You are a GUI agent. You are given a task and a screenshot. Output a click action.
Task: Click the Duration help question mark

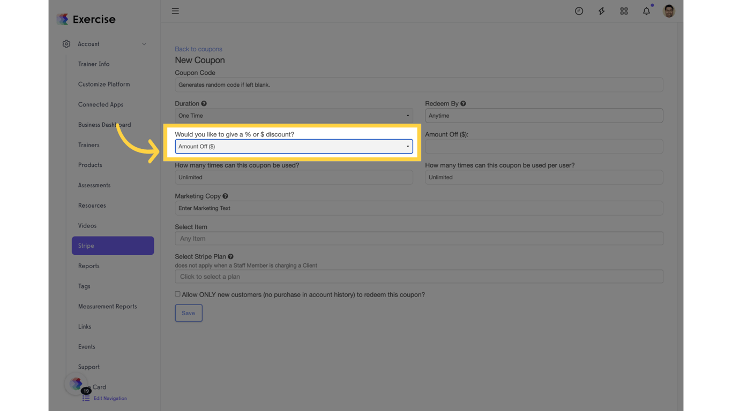(204, 103)
